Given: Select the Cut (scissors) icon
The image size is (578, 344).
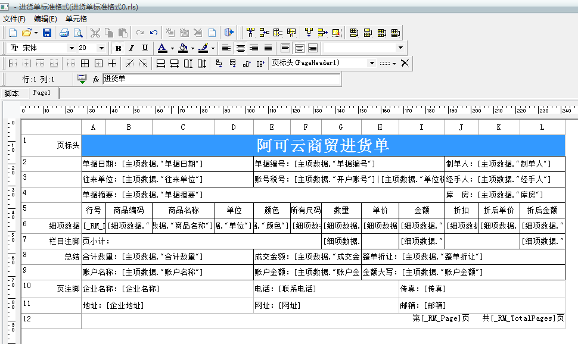Looking at the screenshot, I should [x=95, y=33].
